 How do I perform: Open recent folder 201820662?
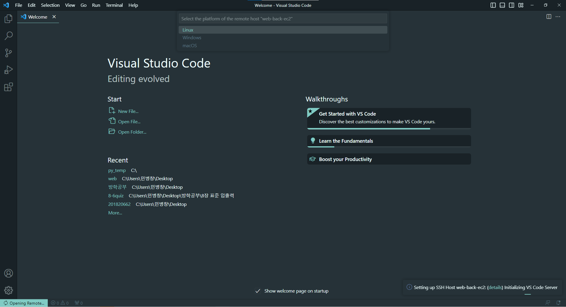119,204
